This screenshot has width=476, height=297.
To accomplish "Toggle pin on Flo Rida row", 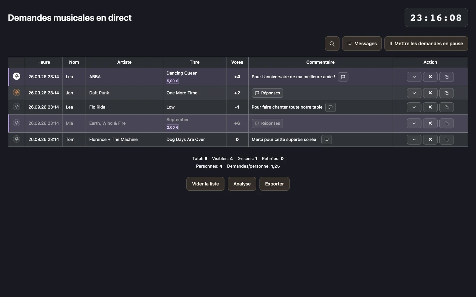I will (x=17, y=107).
